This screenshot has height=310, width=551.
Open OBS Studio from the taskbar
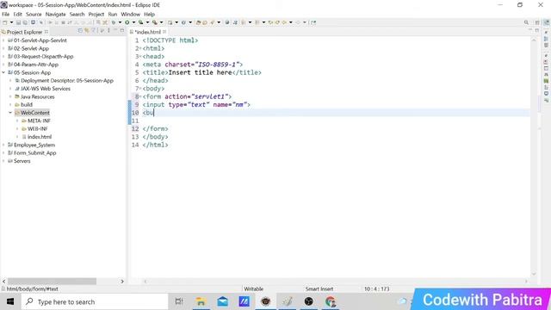(x=308, y=301)
